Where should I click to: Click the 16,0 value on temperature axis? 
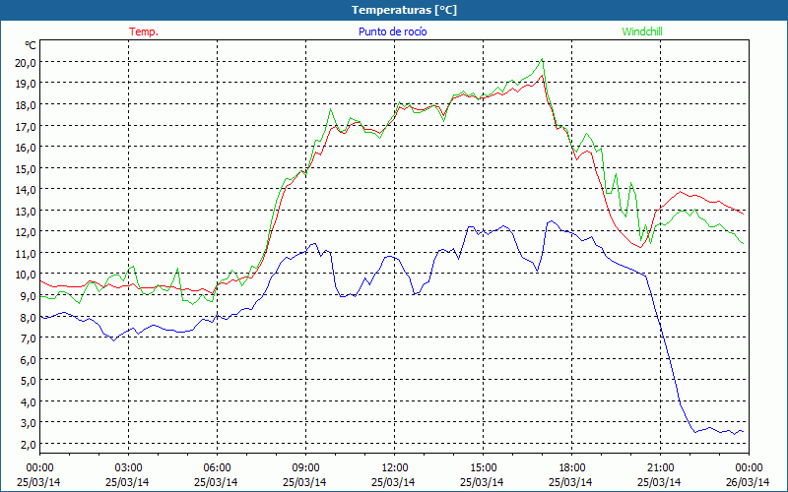tap(27, 148)
